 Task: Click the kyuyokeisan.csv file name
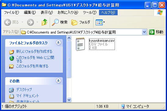pos(102,41)
